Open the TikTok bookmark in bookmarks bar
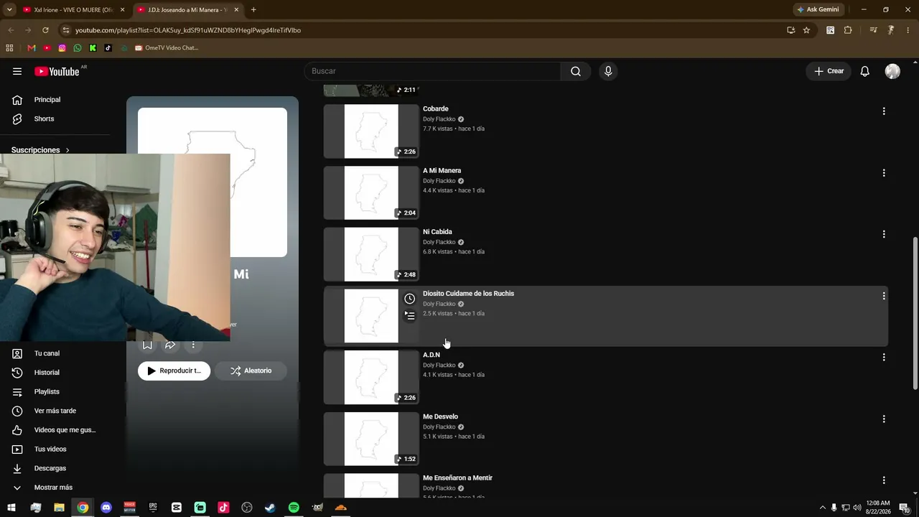The image size is (919, 517). pyautogui.click(x=108, y=48)
